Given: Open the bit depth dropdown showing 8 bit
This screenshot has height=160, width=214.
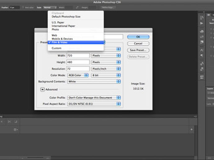Looking at the screenshot, I should (x=106, y=75).
